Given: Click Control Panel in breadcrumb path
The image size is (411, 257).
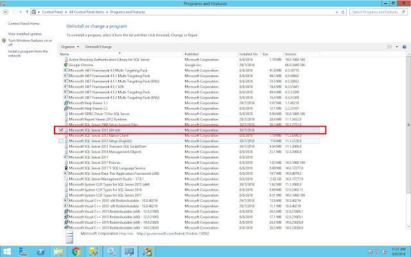Looking at the screenshot, I should [x=53, y=12].
